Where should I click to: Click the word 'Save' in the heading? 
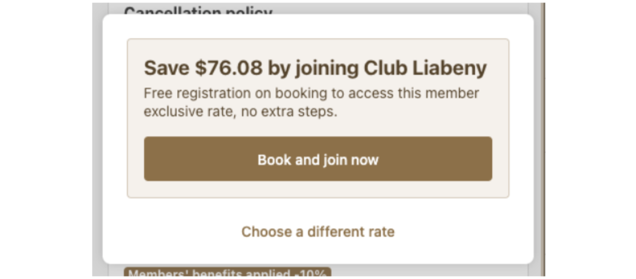tap(167, 69)
